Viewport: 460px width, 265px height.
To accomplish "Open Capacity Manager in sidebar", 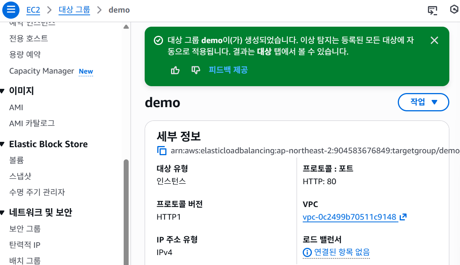I will click(42, 71).
